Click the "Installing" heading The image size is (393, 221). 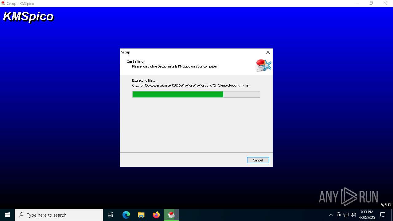pyautogui.click(x=135, y=61)
